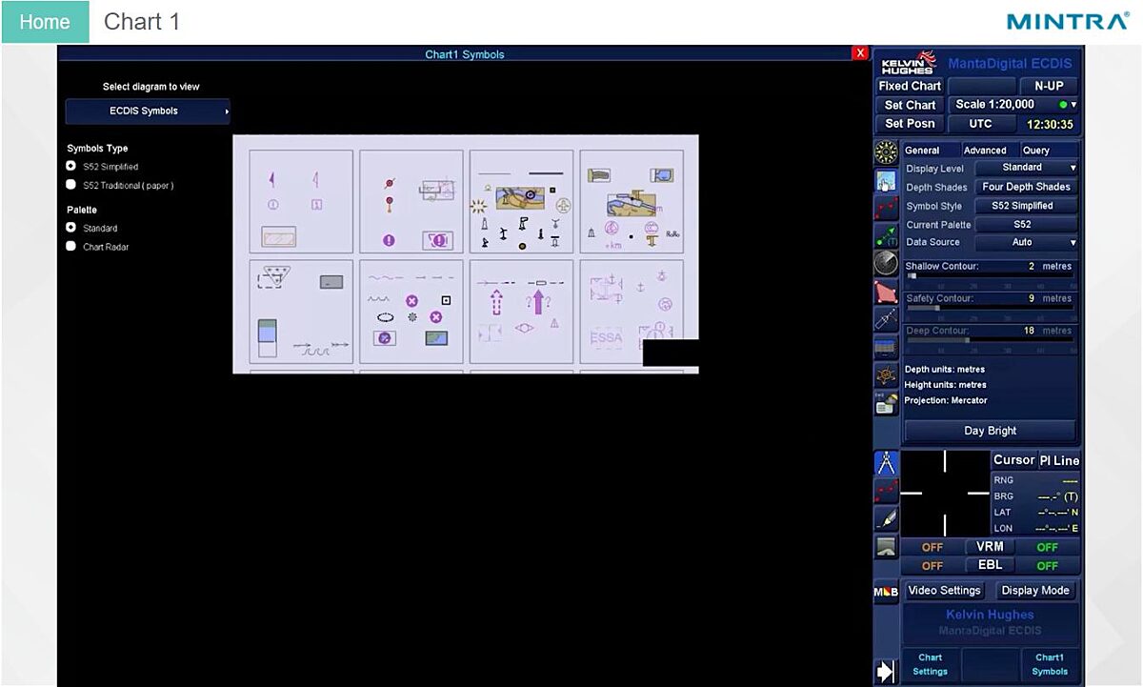Select the chart hand-pointer icon

(x=887, y=181)
